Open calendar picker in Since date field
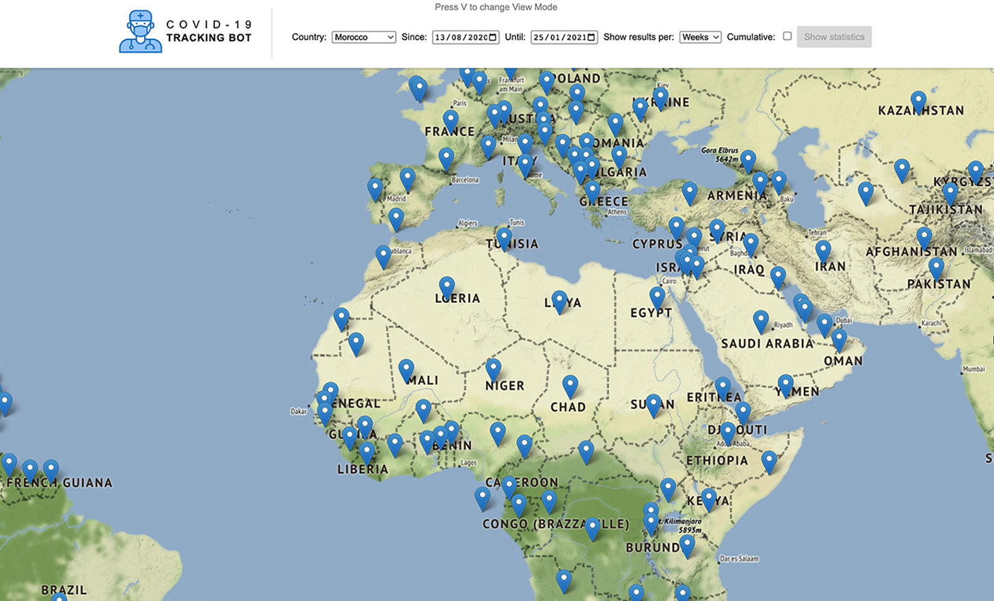This screenshot has width=994, height=601. pyautogui.click(x=492, y=37)
